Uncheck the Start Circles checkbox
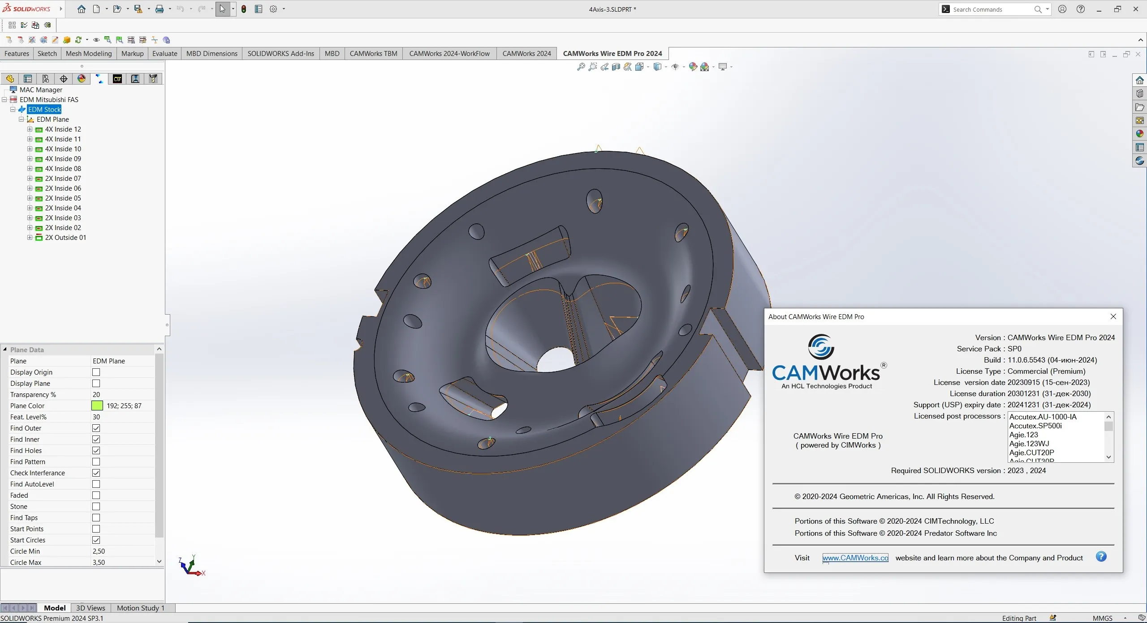The width and height of the screenshot is (1147, 623). (96, 540)
